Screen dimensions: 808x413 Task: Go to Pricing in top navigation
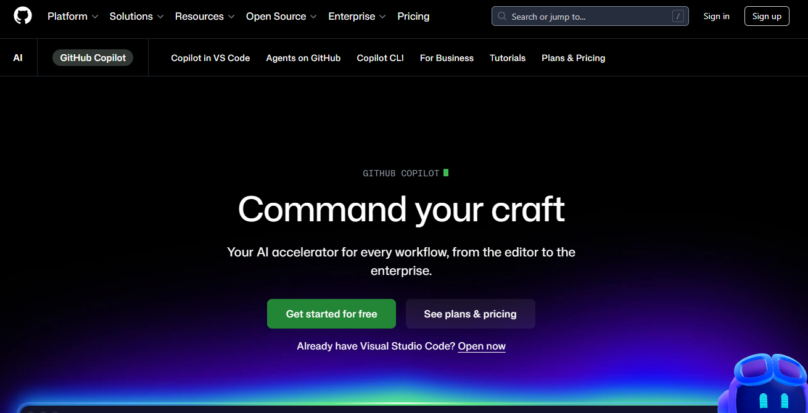[413, 17]
